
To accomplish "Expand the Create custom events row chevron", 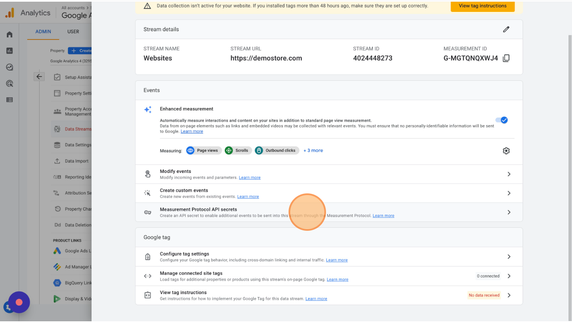I will 509,193.
